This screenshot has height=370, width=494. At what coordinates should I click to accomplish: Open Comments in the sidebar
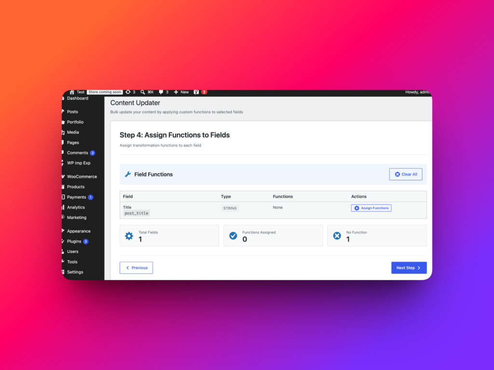(78, 153)
